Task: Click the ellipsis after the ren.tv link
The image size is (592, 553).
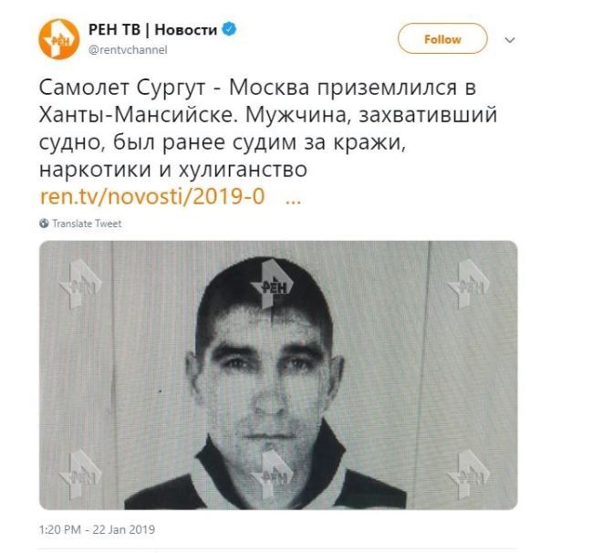Action: click(294, 200)
